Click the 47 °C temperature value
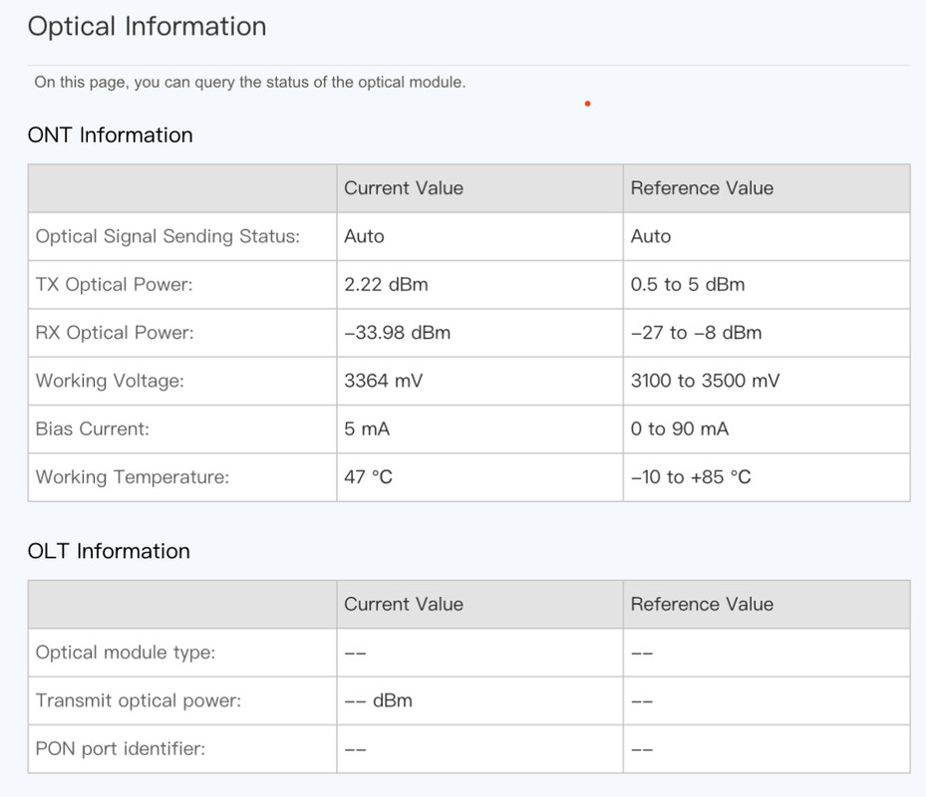Screen dimensions: 926x797 368,477
